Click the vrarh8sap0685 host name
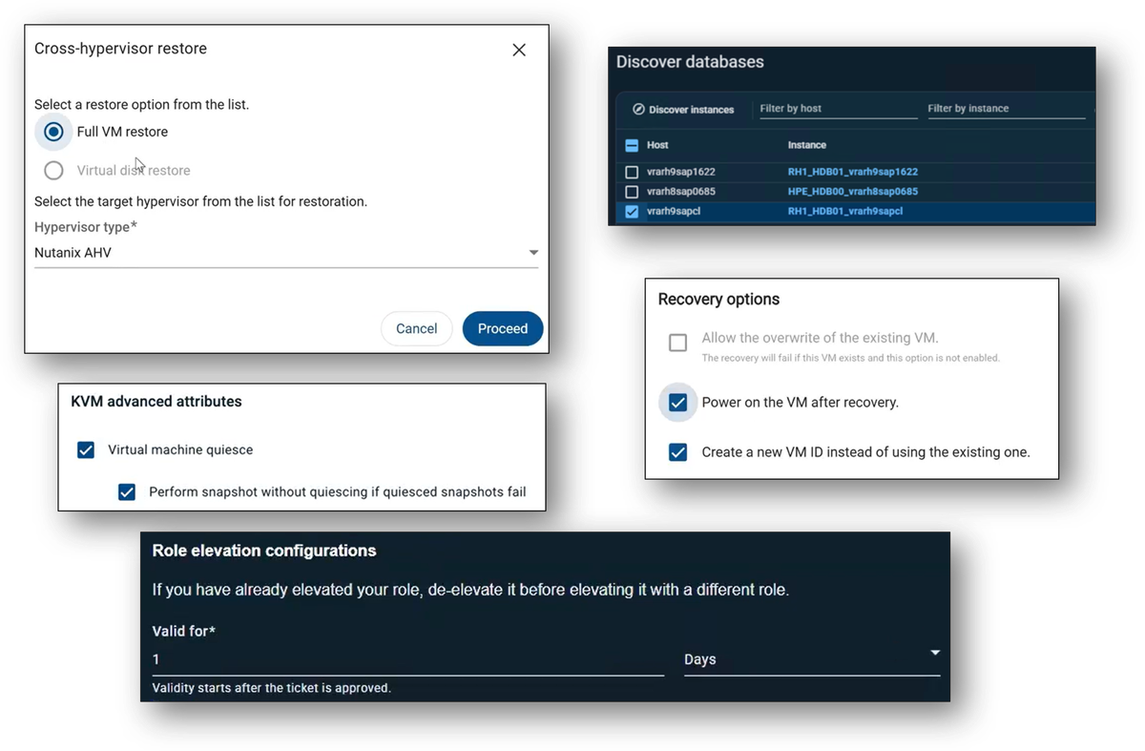Viewport: 1145px width, 751px height. 680,192
